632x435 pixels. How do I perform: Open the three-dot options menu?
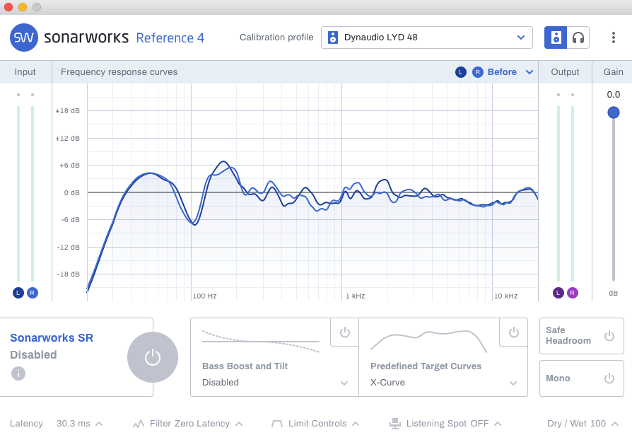coord(613,37)
